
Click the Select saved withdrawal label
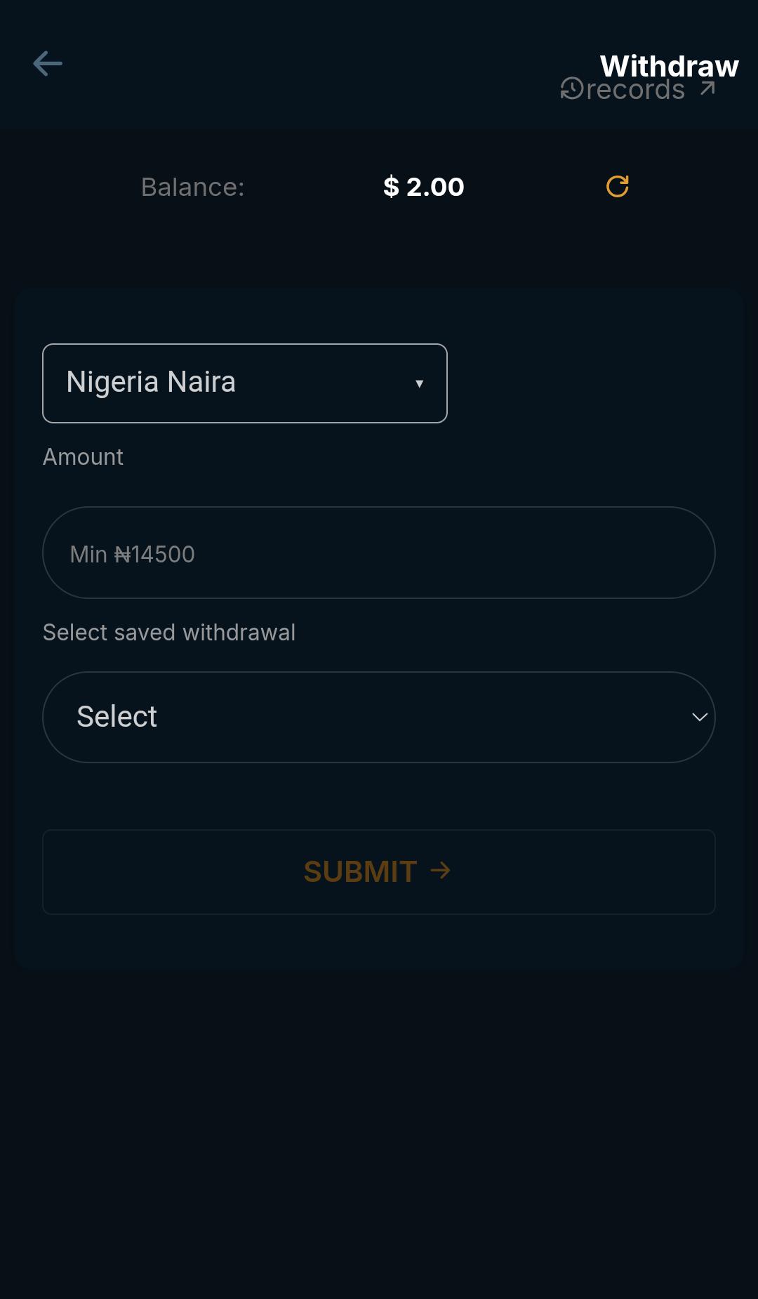tap(168, 632)
